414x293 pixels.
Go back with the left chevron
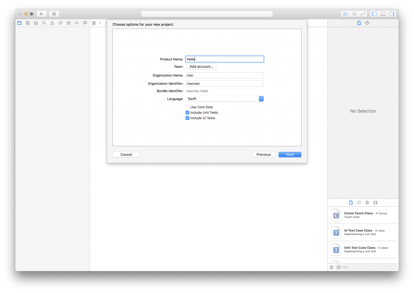tap(100, 23)
